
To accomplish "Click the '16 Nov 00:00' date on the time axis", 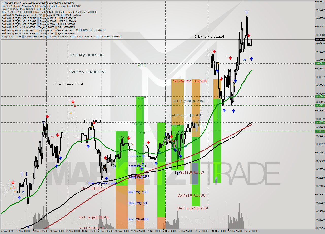I will click(x=72, y=231).
